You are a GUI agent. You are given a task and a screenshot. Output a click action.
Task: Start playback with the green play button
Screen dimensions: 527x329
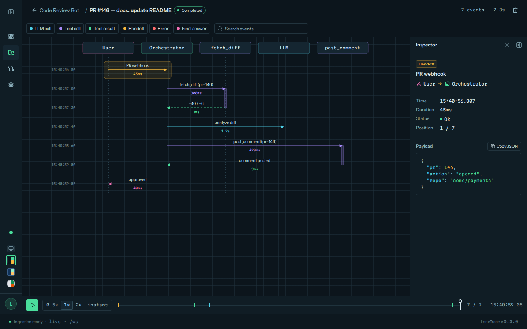[32, 305]
